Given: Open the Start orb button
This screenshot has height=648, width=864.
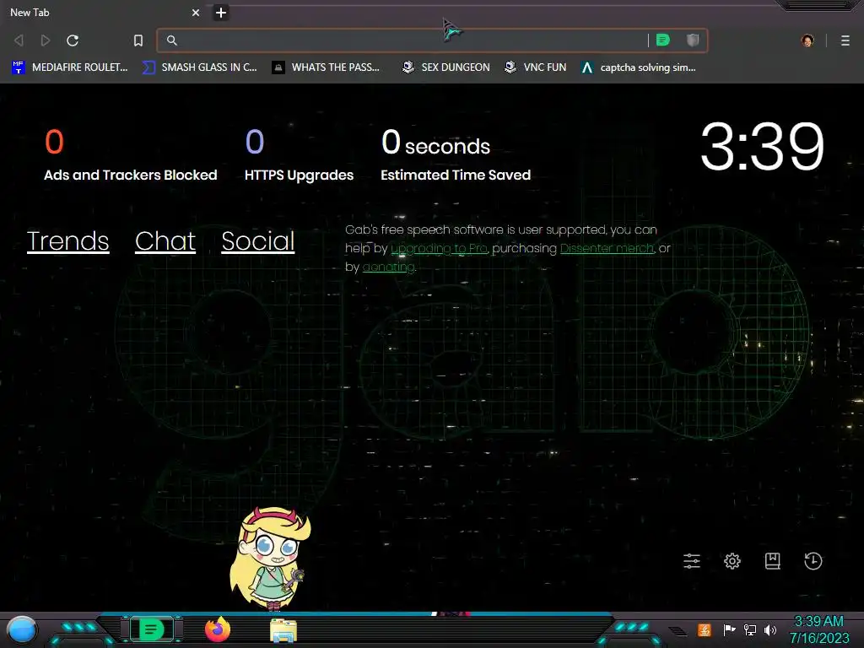Looking at the screenshot, I should pos(22,629).
